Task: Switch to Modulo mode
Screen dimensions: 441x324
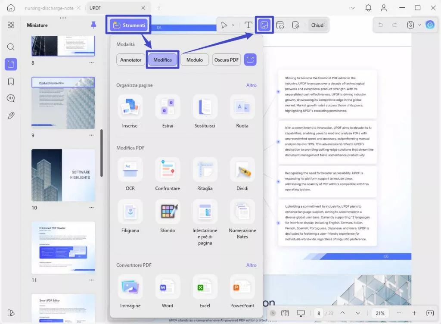Action: pyautogui.click(x=195, y=59)
